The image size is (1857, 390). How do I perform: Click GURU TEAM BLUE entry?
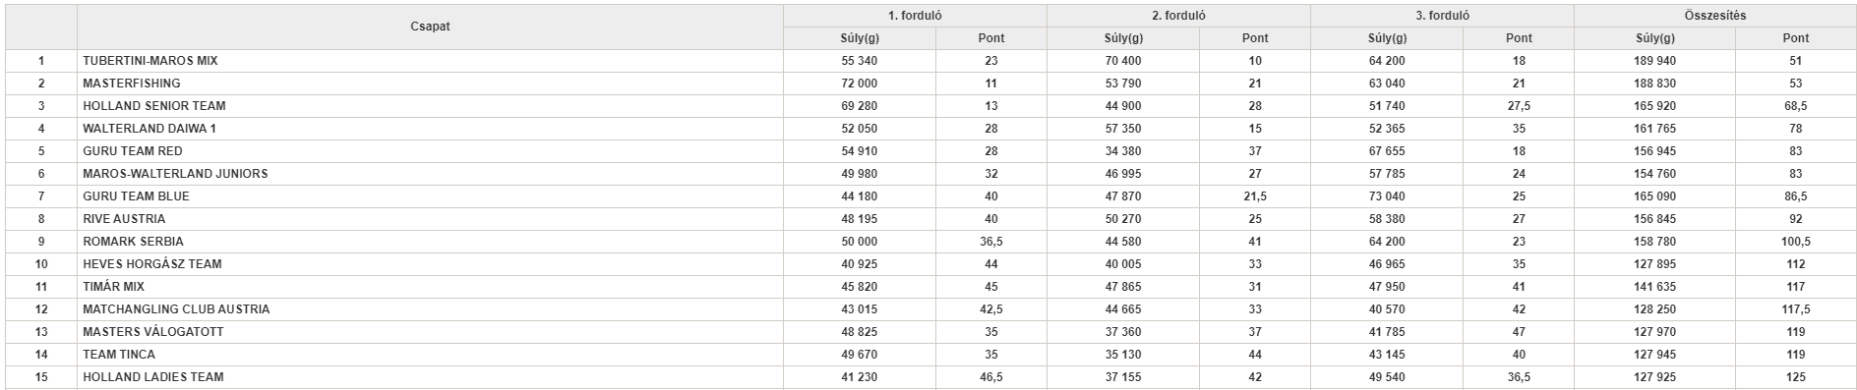tap(136, 196)
